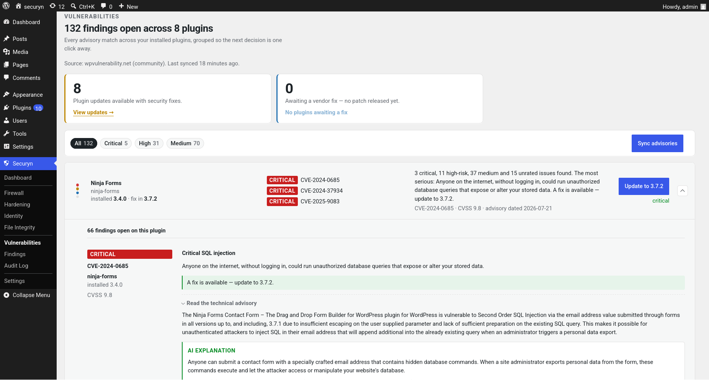Image resolution: width=709 pixels, height=380 pixels.
Task: Click the CVE-2025-9083 identifier
Action: [320, 201]
